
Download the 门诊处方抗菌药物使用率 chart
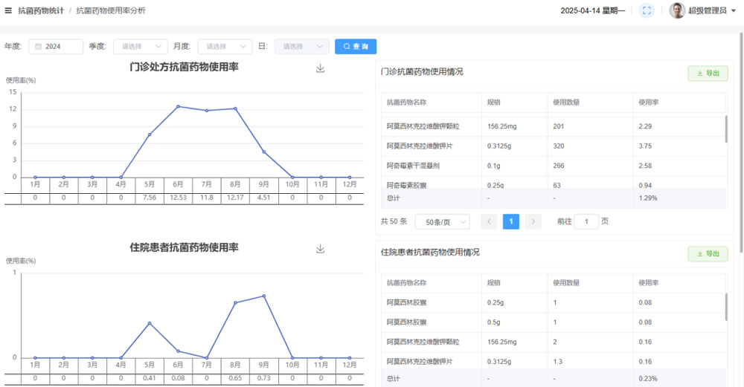click(x=320, y=68)
